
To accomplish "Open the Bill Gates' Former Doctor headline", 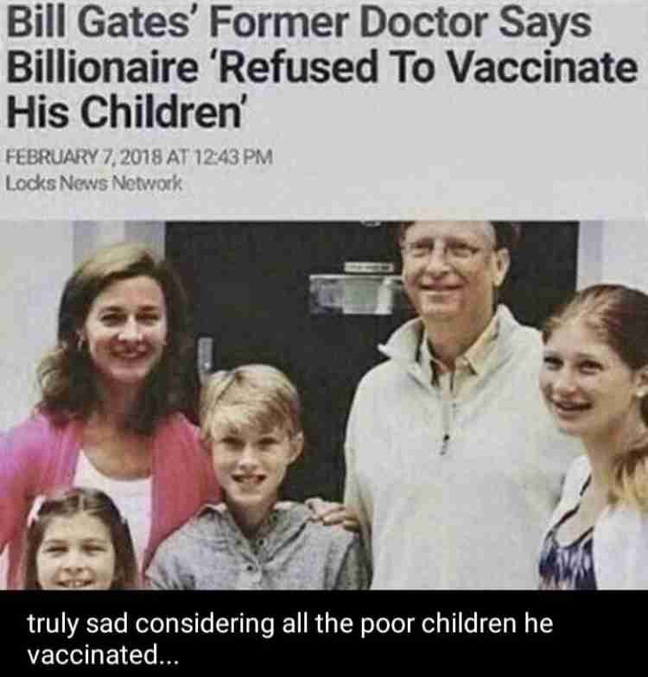I will 321,67.
